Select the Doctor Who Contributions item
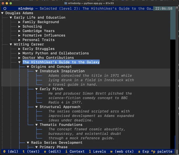This screenshot has width=179, height=155. click(x=48, y=58)
